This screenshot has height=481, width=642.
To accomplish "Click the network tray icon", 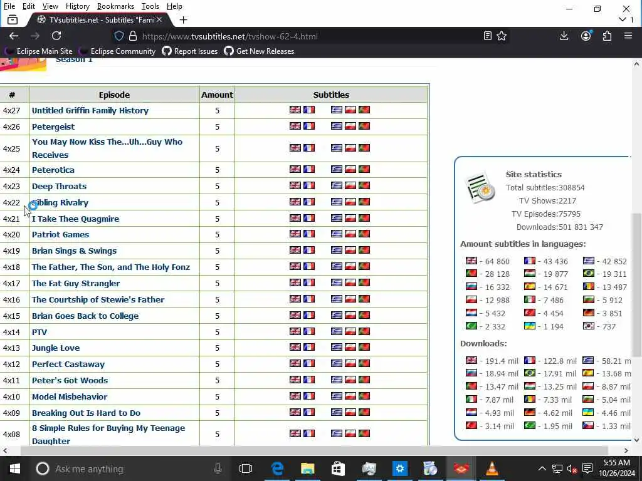I will pos(557,468).
